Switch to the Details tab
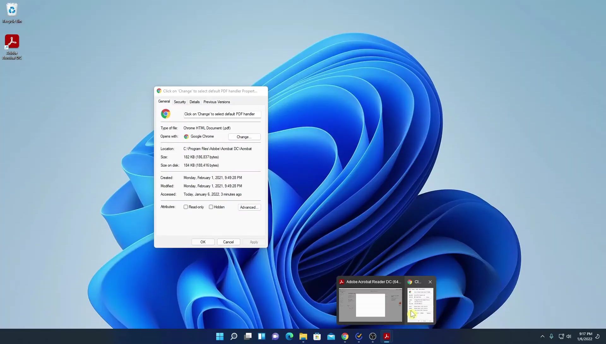 pyautogui.click(x=195, y=102)
